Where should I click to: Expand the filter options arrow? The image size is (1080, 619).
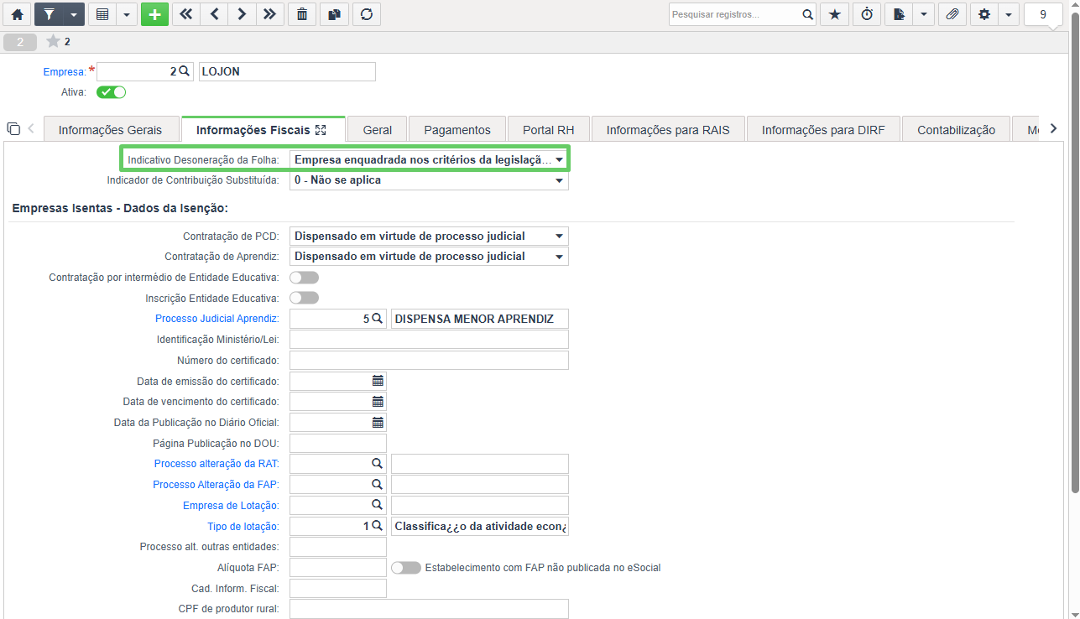(74, 14)
